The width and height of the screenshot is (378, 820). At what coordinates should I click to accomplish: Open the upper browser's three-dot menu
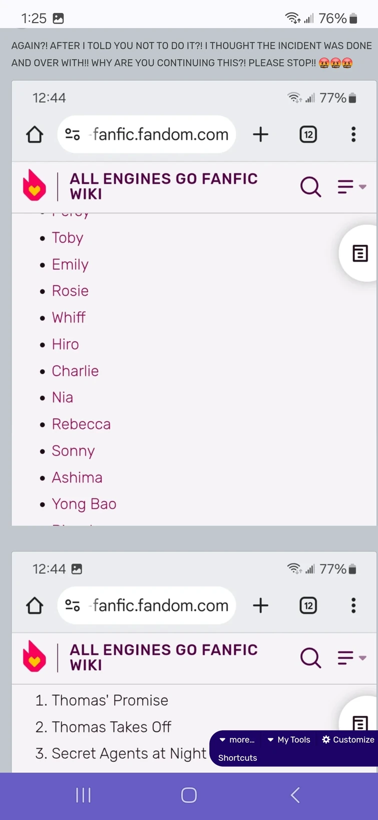click(353, 134)
